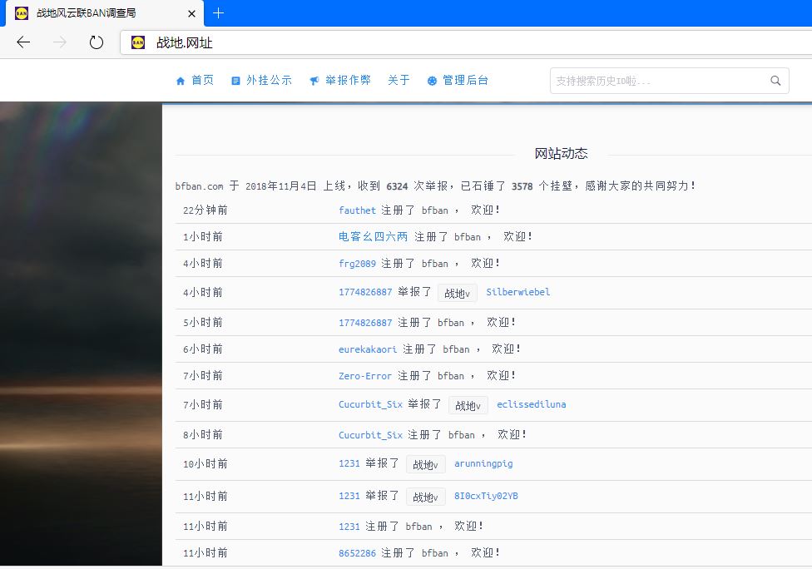812x569 pixels.
Task: Click the dashboard icon beside 管理后台
Action: [x=432, y=81]
